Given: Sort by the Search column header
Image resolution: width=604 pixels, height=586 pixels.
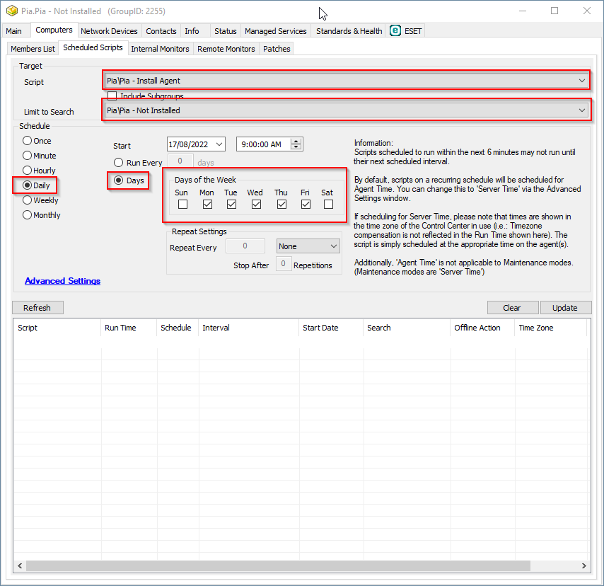Looking at the screenshot, I should (407, 328).
